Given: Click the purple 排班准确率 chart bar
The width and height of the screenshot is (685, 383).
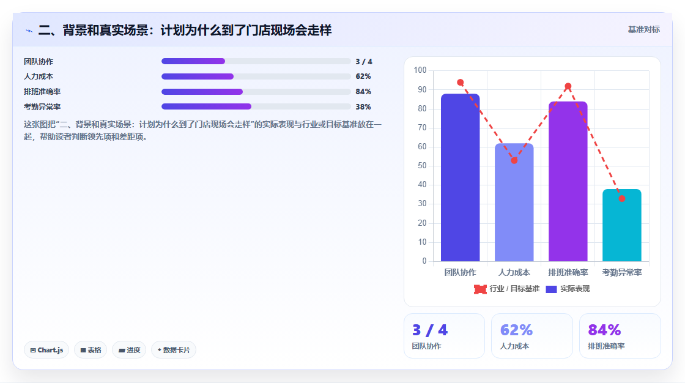Looking at the screenshot, I should point(568,182).
